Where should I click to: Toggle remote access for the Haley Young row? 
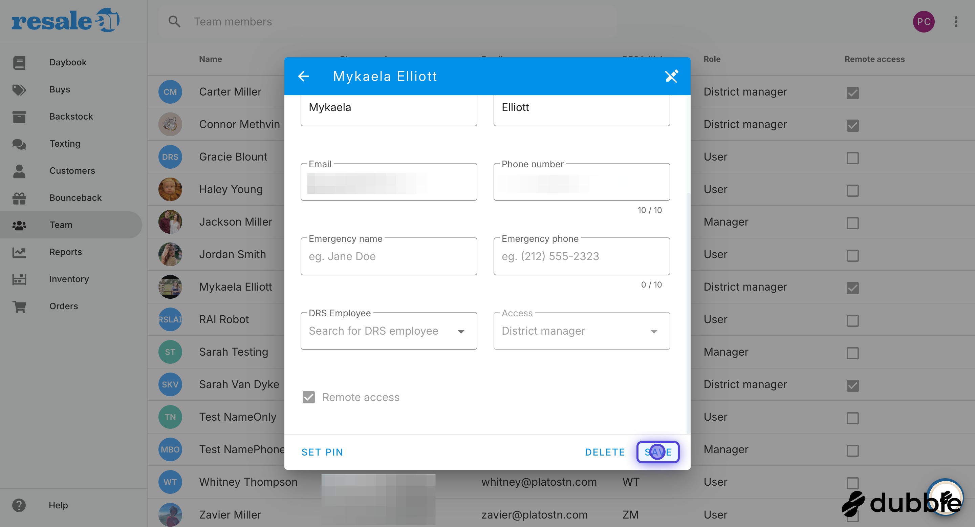852,190
